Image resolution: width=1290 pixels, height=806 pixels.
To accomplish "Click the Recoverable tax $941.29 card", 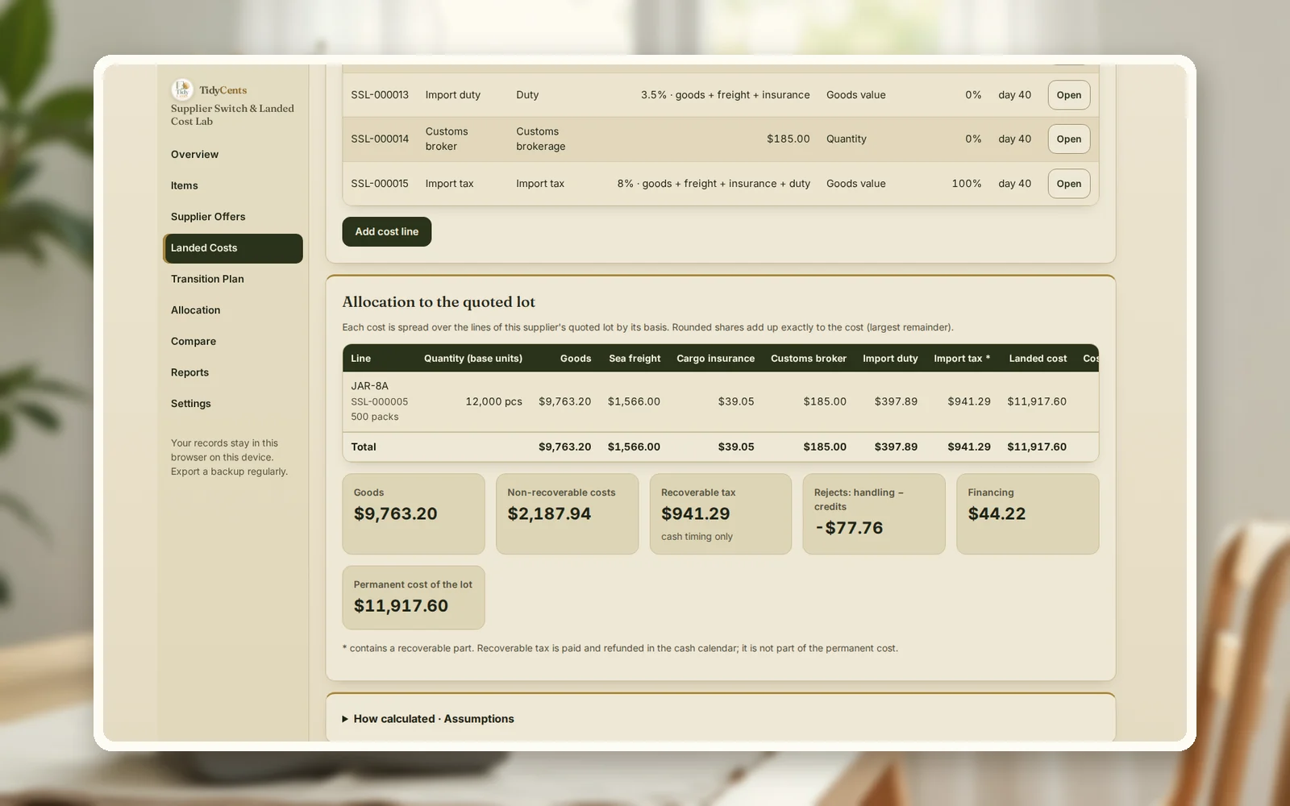I will click(x=721, y=513).
